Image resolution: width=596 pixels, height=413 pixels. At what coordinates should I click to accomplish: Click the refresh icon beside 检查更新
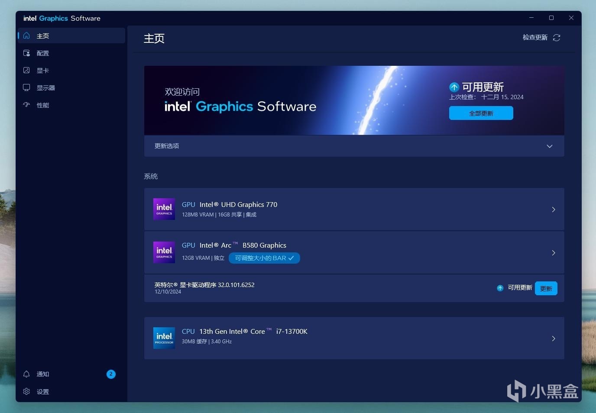point(557,38)
